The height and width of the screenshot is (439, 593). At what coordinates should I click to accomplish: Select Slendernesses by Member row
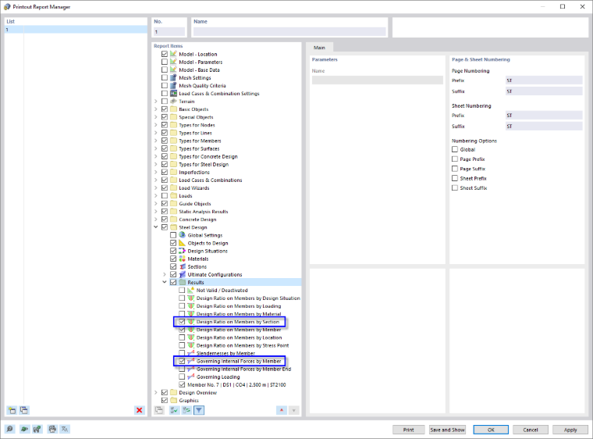(225, 353)
